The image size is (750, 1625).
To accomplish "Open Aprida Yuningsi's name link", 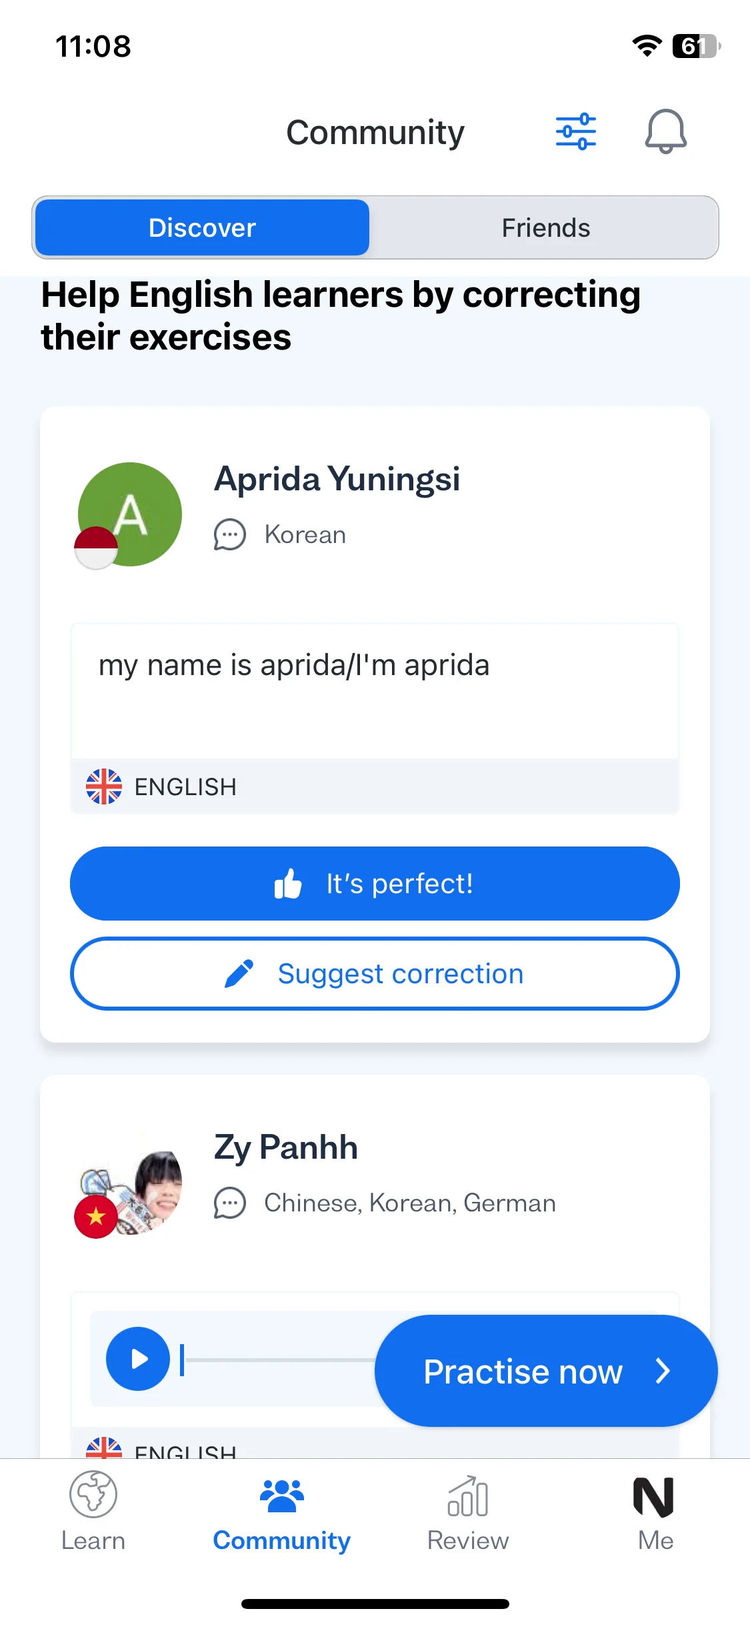I will [337, 479].
